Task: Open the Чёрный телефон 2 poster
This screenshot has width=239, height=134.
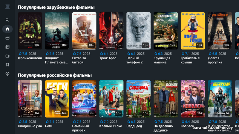Action: (x=138, y=31)
